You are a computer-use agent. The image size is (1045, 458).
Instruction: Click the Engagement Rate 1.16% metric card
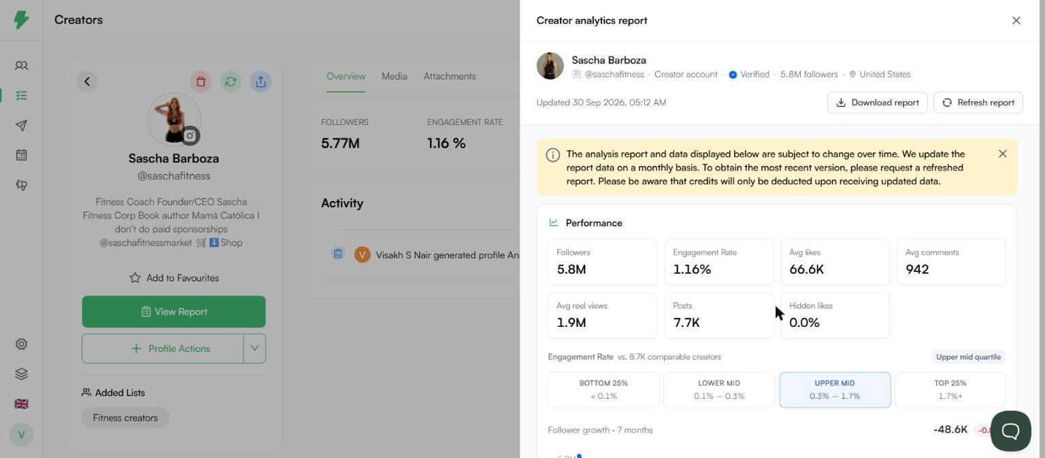719,262
